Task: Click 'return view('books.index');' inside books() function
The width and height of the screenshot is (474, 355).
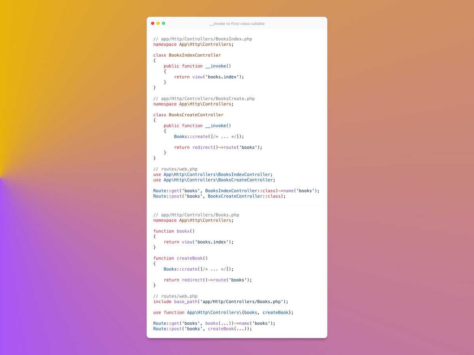Action: pyautogui.click(x=199, y=242)
